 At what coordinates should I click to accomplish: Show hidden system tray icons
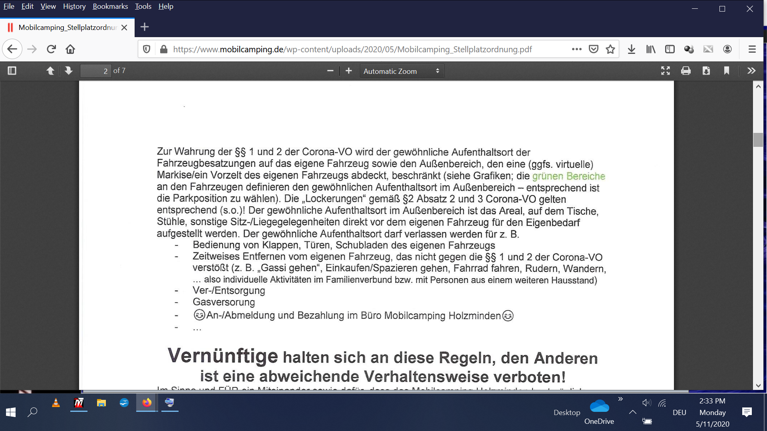[x=632, y=412]
